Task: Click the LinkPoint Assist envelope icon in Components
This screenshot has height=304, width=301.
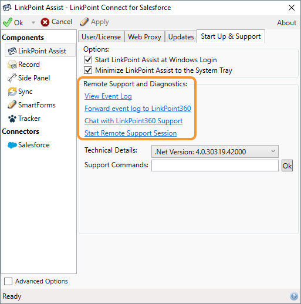Action: point(12,51)
